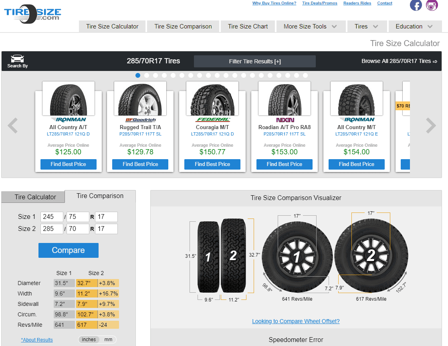Image resolution: width=448 pixels, height=346 pixels.
Task: Click Ironman logo on All Country M/T card
Action: 357,119
